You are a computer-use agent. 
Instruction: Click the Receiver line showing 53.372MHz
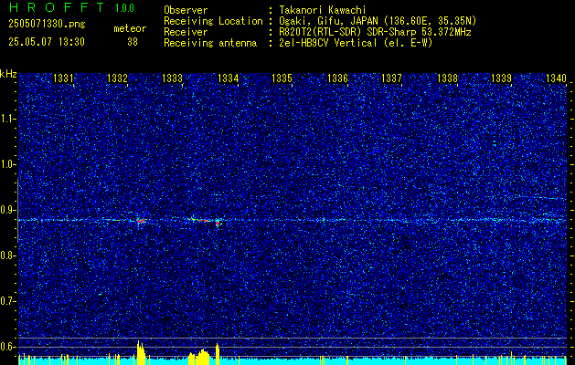317,32
